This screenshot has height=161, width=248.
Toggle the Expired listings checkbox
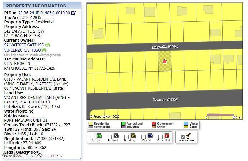110,137
